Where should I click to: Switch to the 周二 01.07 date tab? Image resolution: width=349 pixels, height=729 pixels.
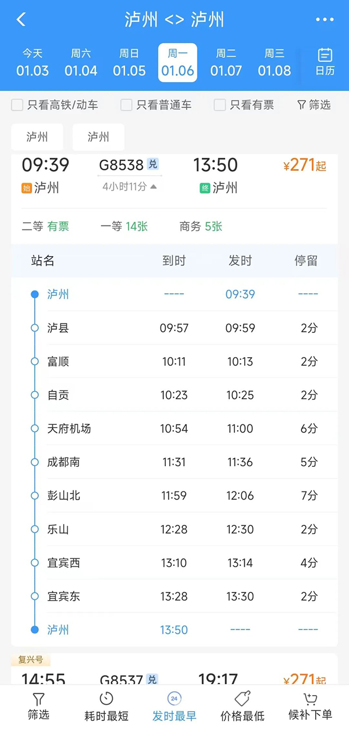(226, 62)
